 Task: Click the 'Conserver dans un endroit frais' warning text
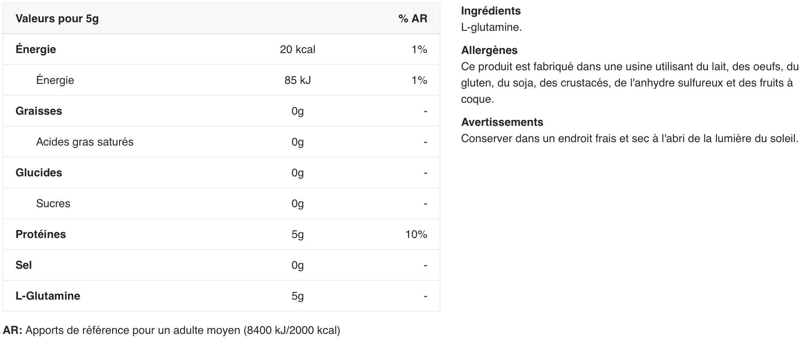629,139
